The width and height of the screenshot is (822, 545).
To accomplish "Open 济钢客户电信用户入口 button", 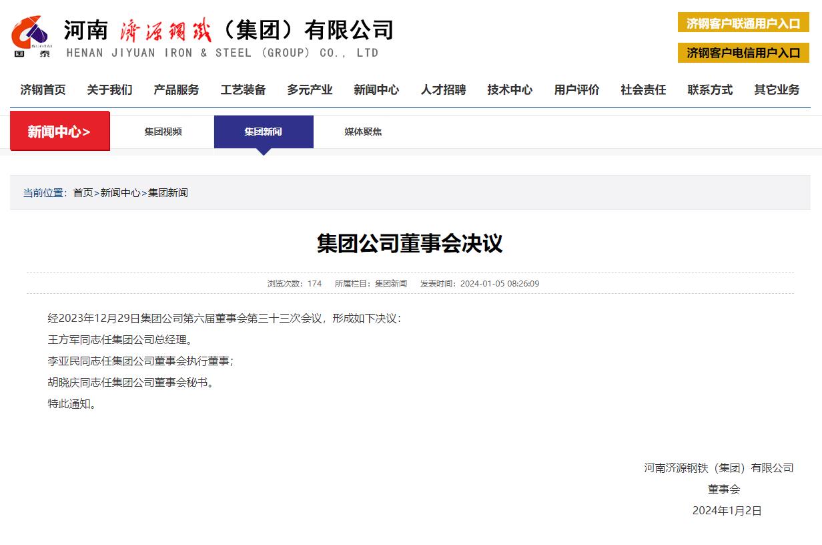I will click(x=743, y=53).
